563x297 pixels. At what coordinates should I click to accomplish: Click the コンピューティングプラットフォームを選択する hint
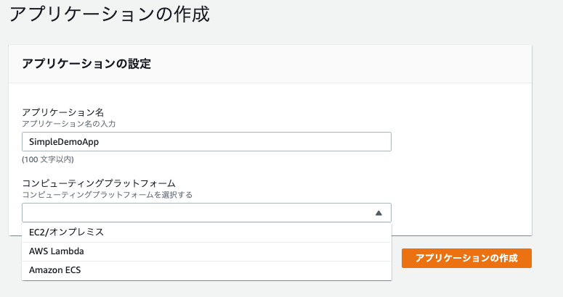(x=108, y=195)
